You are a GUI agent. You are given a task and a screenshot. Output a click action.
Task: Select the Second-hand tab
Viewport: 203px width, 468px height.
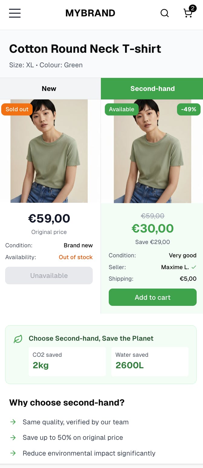pos(152,89)
